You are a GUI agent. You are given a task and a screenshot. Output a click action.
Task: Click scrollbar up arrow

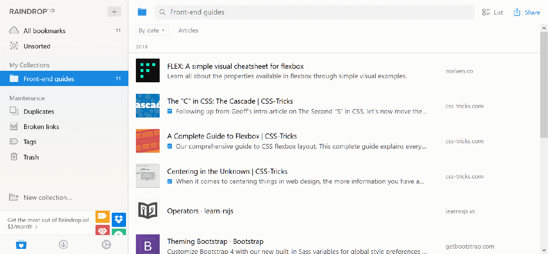pos(544,28)
